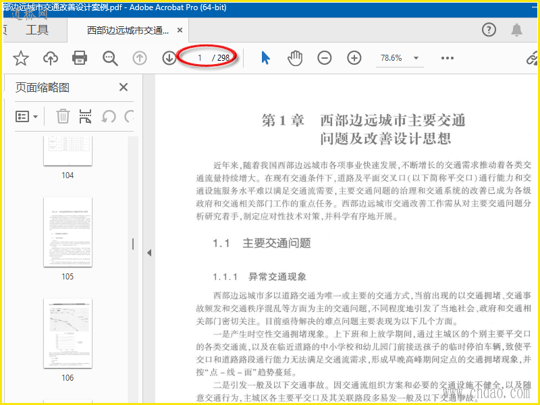Open the find text magnifier tool
This screenshot has height=405, width=540.
tap(110, 58)
